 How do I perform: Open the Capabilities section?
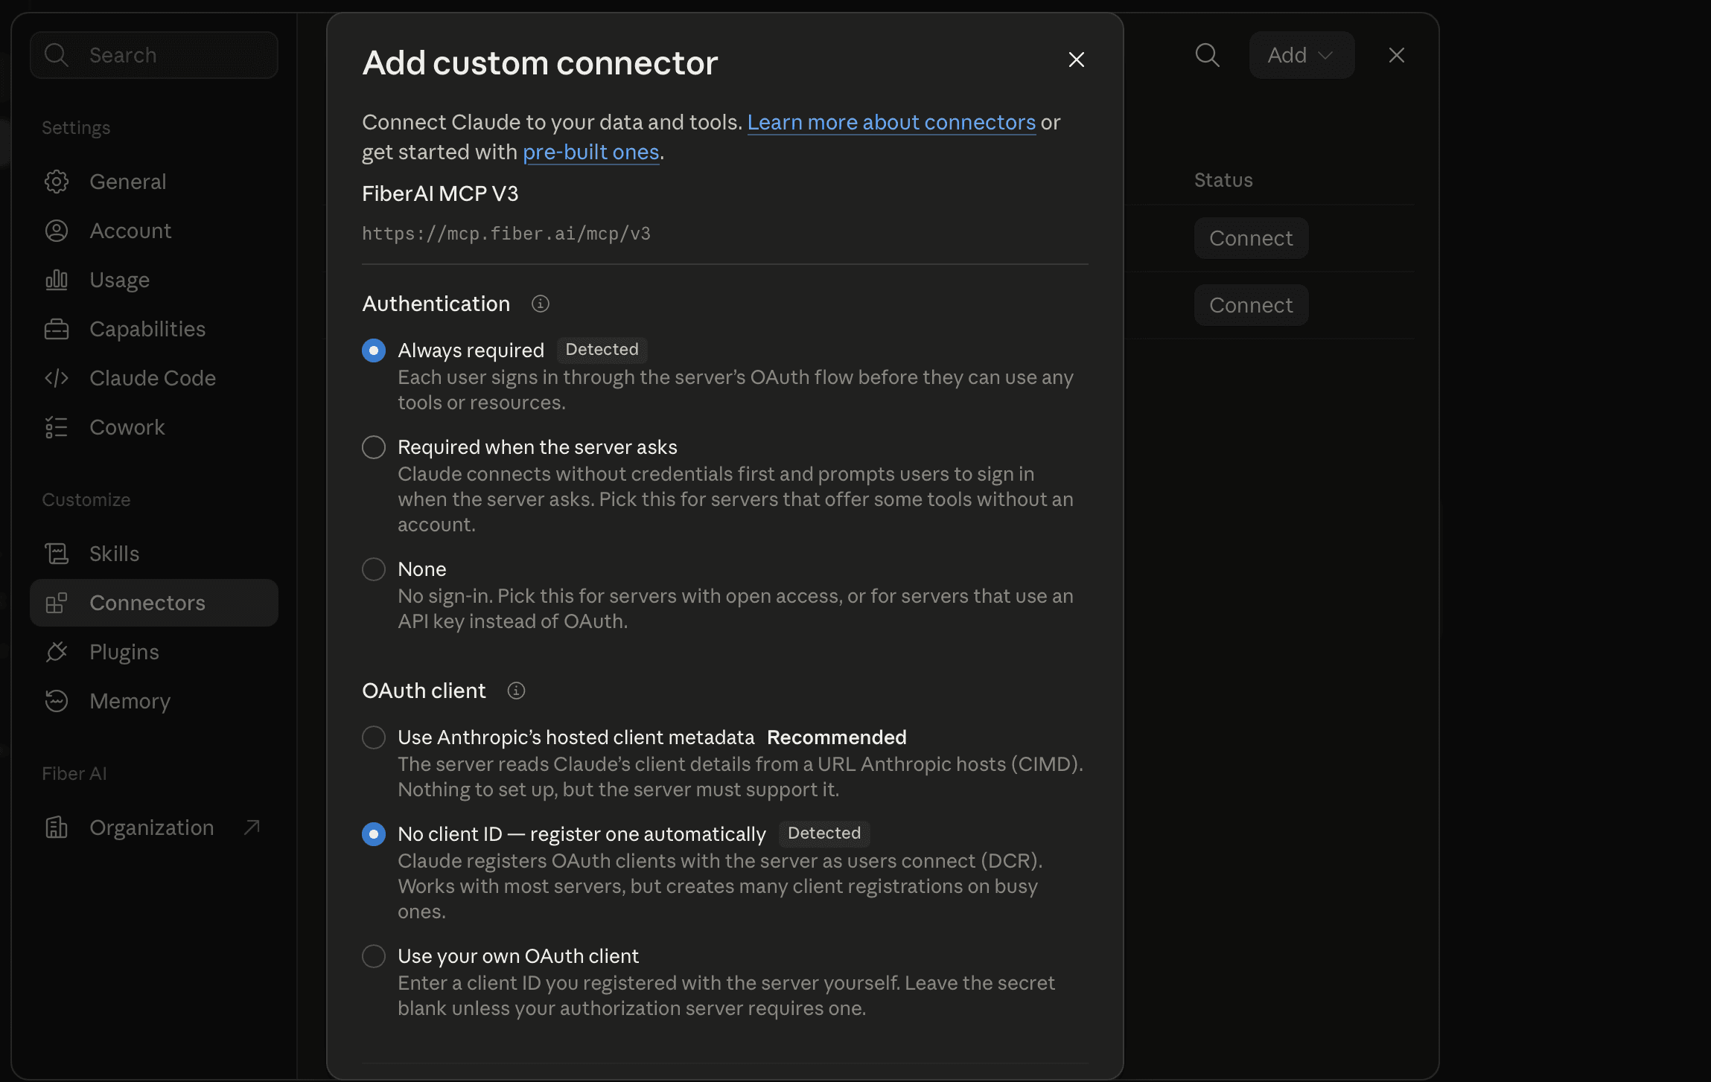coord(154,329)
